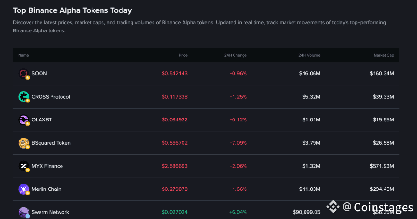Click the OLAXBT market cap value
Screen dimensions: 417x219
pyautogui.click(x=383, y=119)
